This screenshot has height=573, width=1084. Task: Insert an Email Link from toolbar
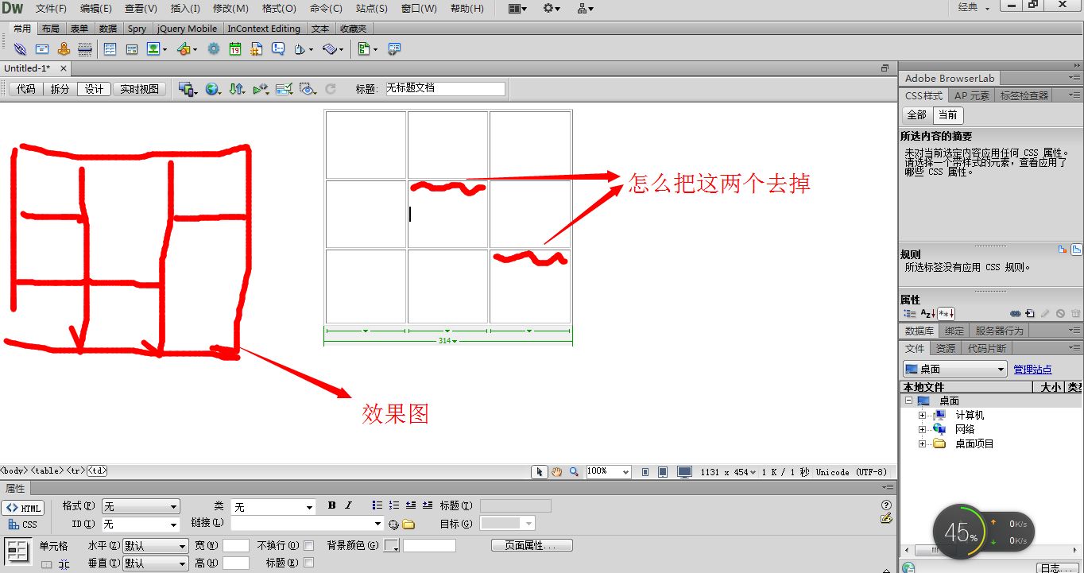tap(42, 49)
